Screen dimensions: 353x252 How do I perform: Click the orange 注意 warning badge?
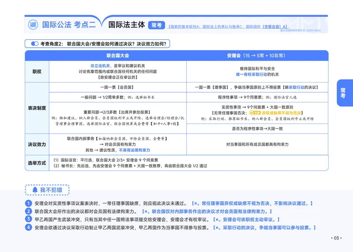click(255, 113)
